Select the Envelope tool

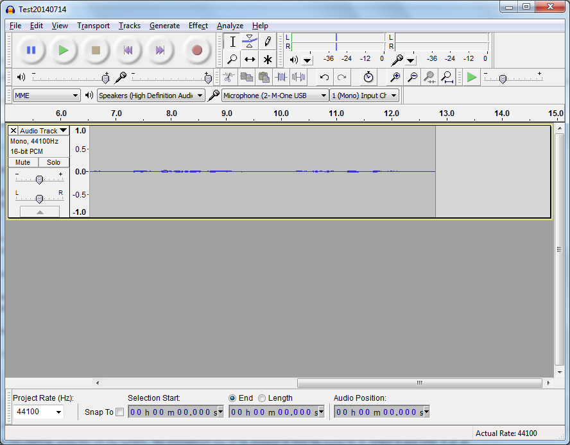pyautogui.click(x=250, y=42)
